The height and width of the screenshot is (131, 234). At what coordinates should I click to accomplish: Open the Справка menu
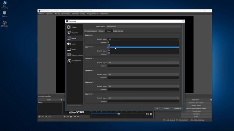104,14
